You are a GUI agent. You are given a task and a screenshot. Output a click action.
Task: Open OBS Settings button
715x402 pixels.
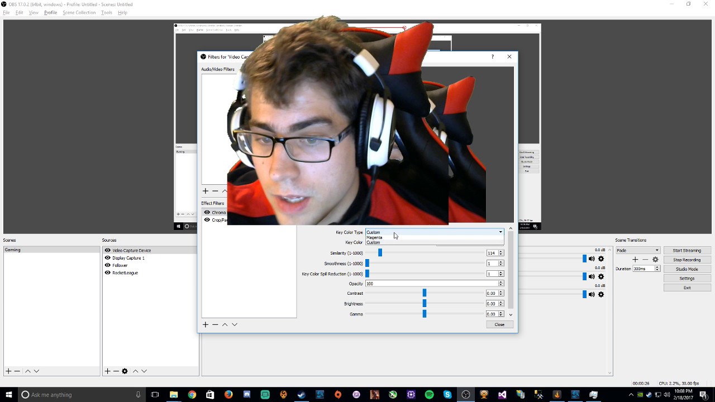(687, 278)
